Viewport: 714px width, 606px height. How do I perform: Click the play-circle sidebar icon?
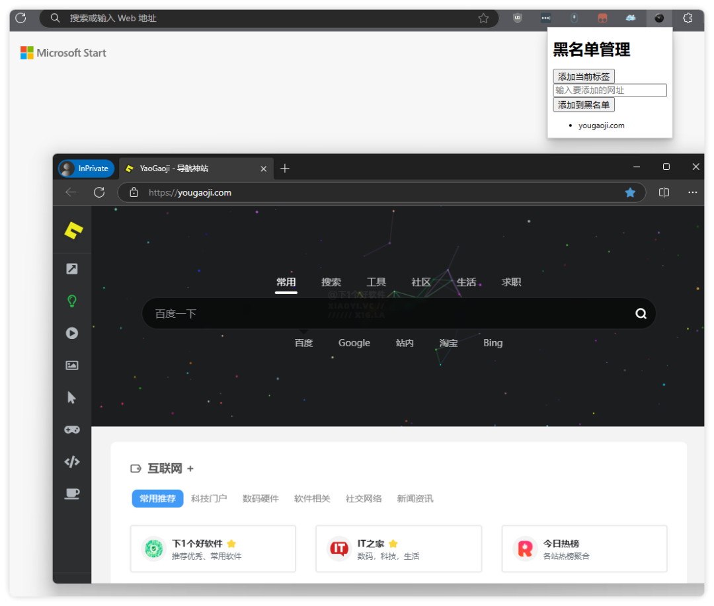[x=72, y=333]
